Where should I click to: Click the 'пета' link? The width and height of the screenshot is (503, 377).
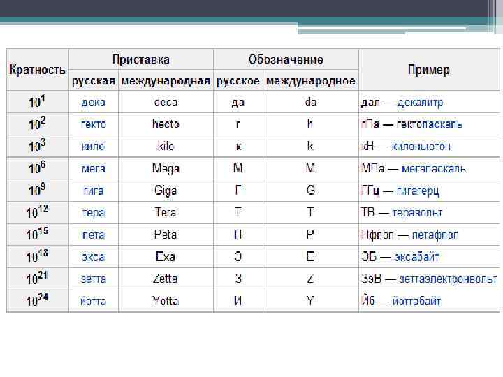click(x=94, y=235)
